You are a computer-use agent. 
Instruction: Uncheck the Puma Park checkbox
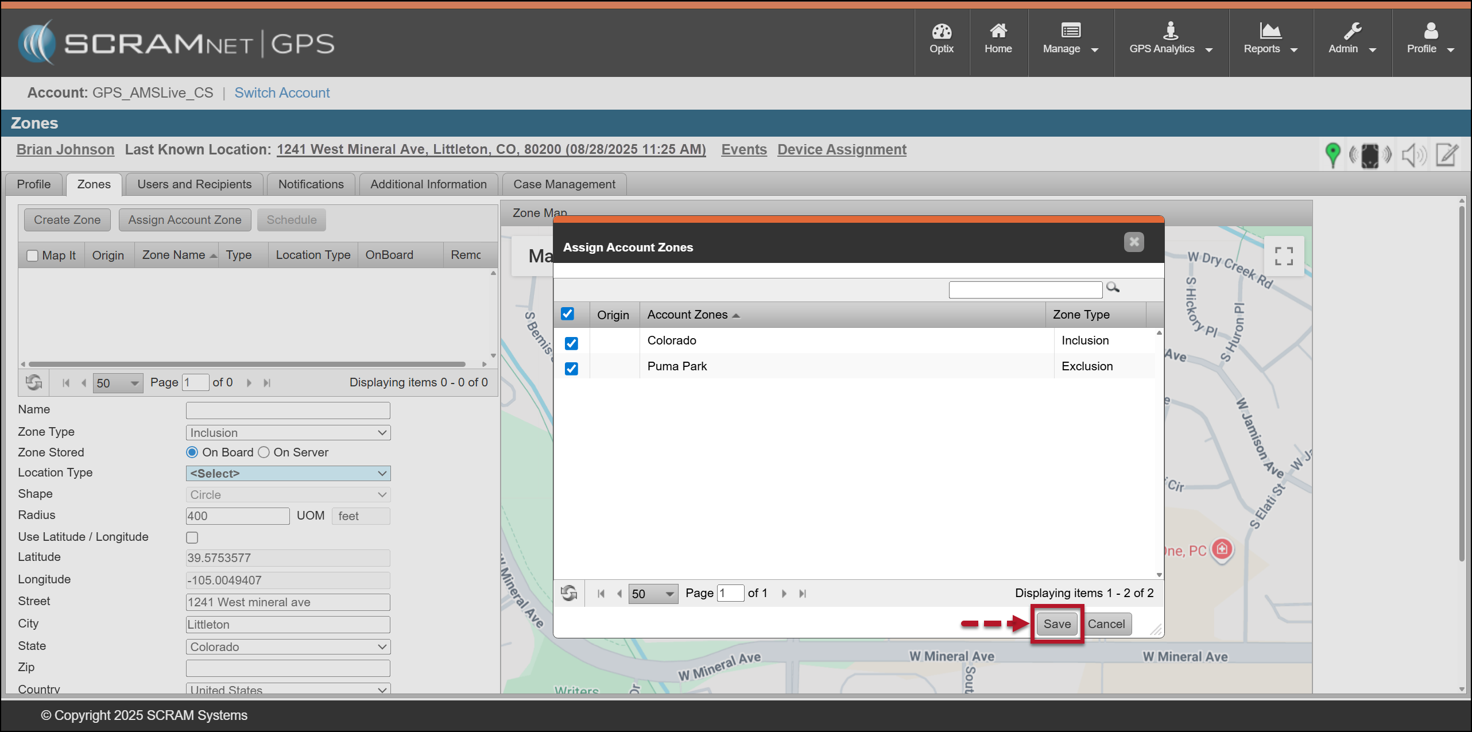tap(571, 368)
